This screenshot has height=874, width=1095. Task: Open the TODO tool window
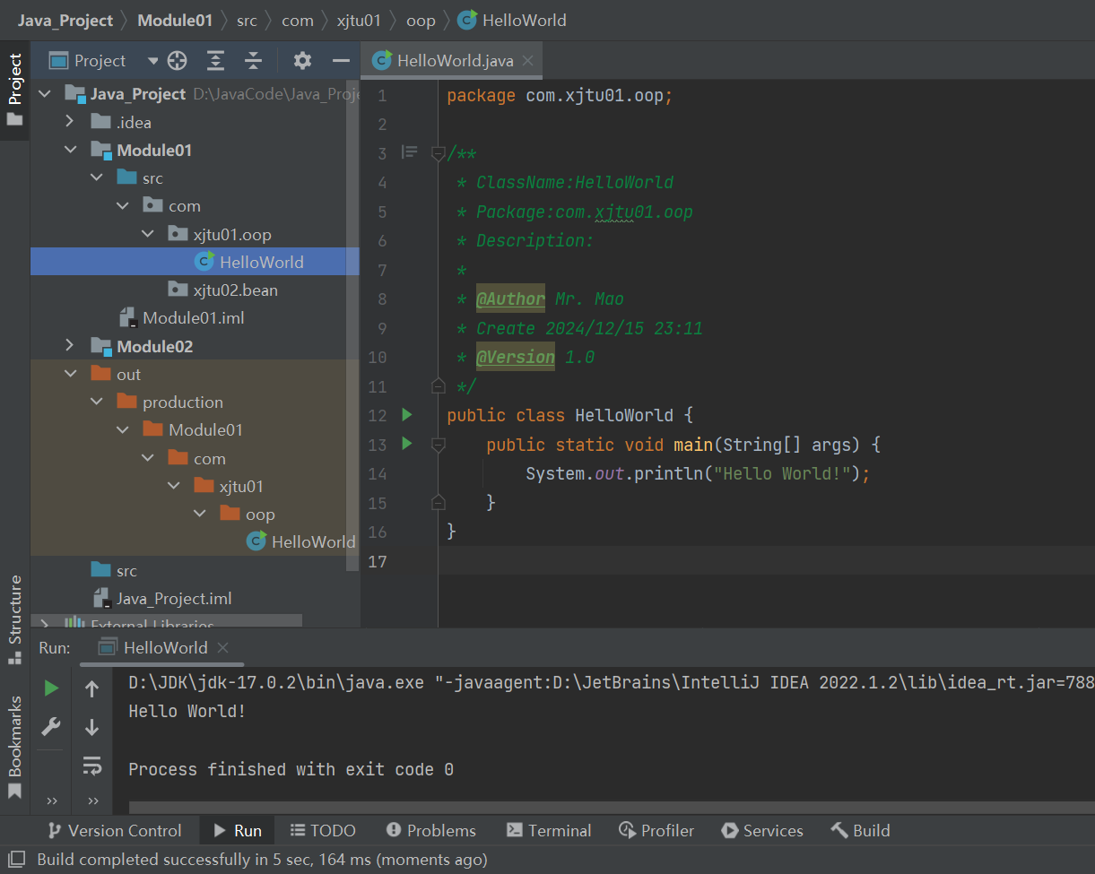[322, 831]
